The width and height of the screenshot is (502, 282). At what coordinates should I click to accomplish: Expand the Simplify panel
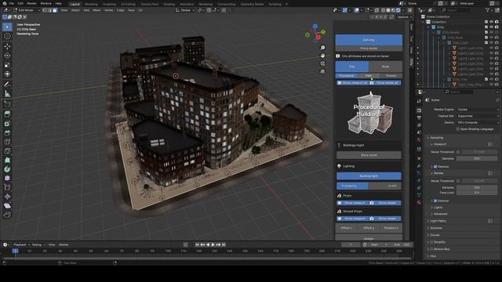(437, 242)
